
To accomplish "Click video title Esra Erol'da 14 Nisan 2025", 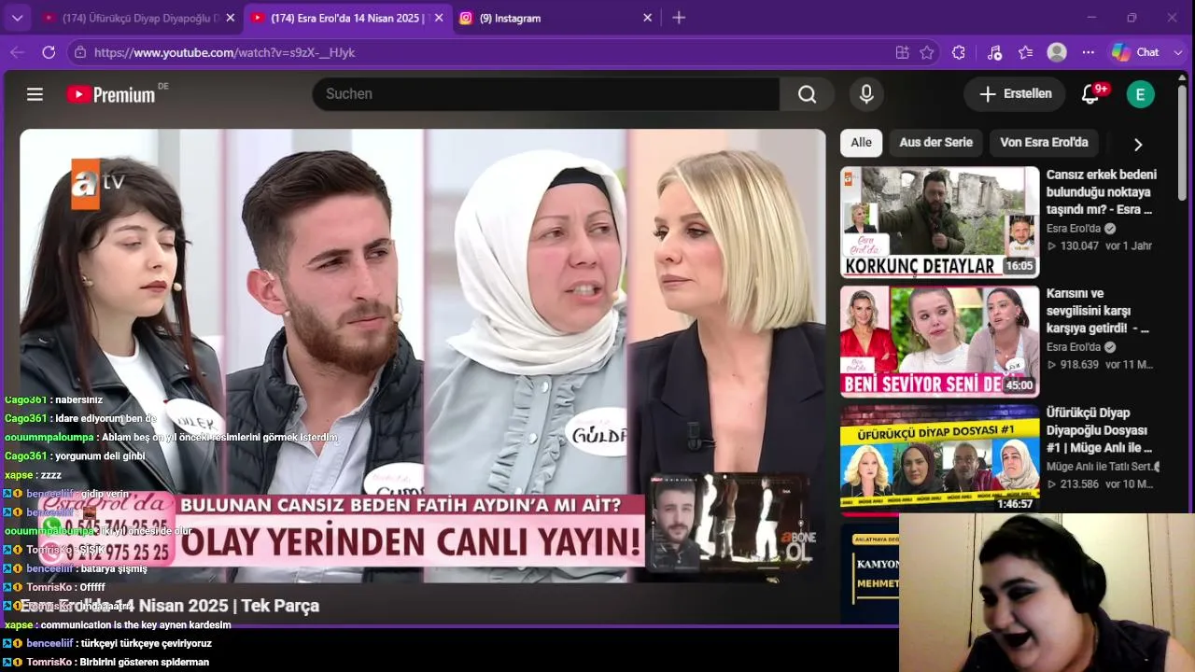I will (x=170, y=606).
